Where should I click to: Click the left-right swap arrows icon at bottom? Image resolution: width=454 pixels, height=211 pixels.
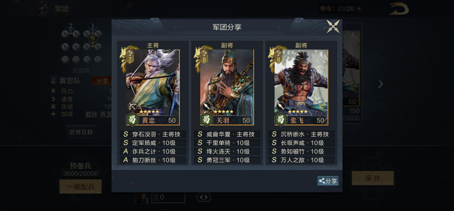pyautogui.click(x=204, y=197)
